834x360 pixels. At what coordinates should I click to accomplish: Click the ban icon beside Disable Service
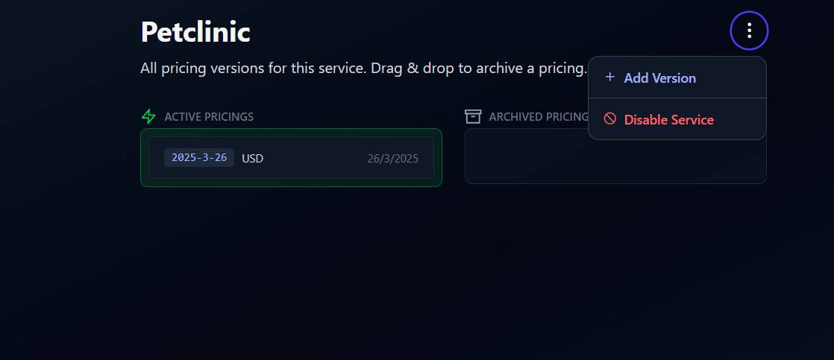click(609, 119)
